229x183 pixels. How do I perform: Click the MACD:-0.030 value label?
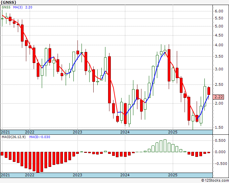click(40, 137)
